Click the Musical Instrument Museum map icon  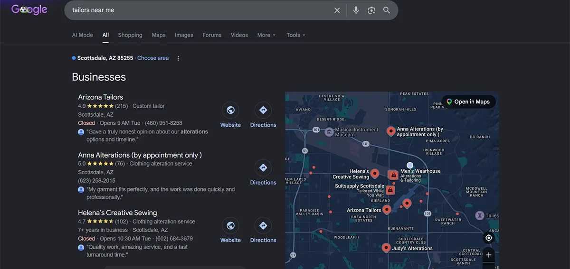[329, 132]
